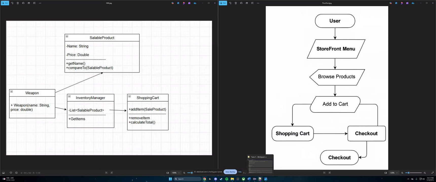
Task: Hide the Loom screen sharing notification
Action: [x=240, y=172]
